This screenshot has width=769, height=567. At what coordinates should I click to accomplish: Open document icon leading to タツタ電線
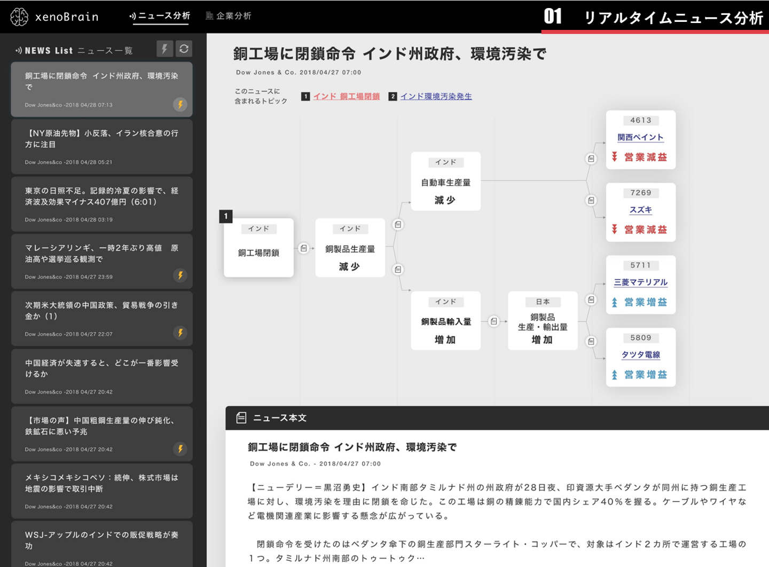(591, 341)
